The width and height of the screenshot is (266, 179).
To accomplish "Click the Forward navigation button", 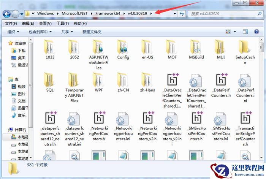I will (15, 14).
